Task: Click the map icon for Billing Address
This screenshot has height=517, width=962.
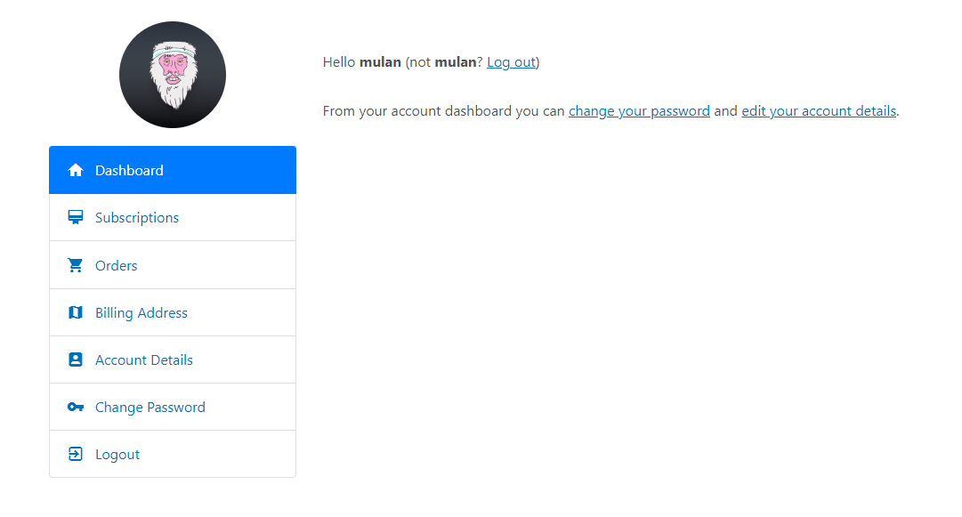Action: click(x=76, y=312)
